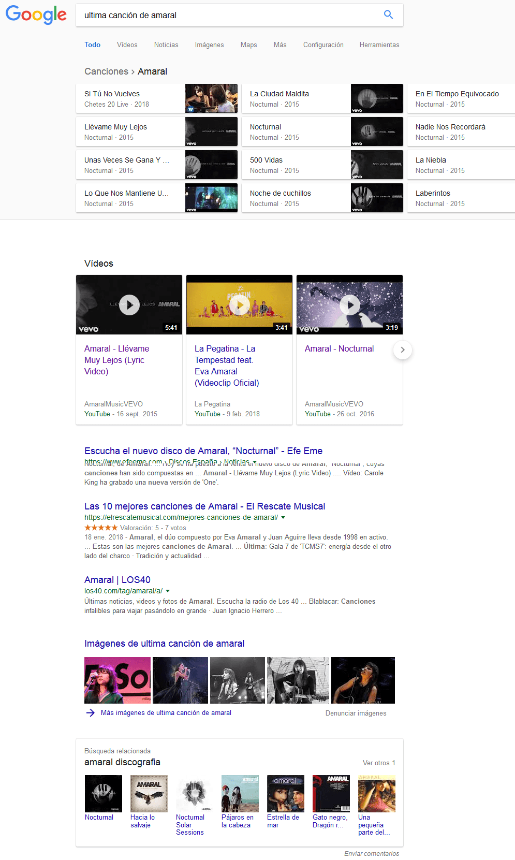Click the magnifying glass search icon
Screen dimensions: 515x860
[388, 14]
